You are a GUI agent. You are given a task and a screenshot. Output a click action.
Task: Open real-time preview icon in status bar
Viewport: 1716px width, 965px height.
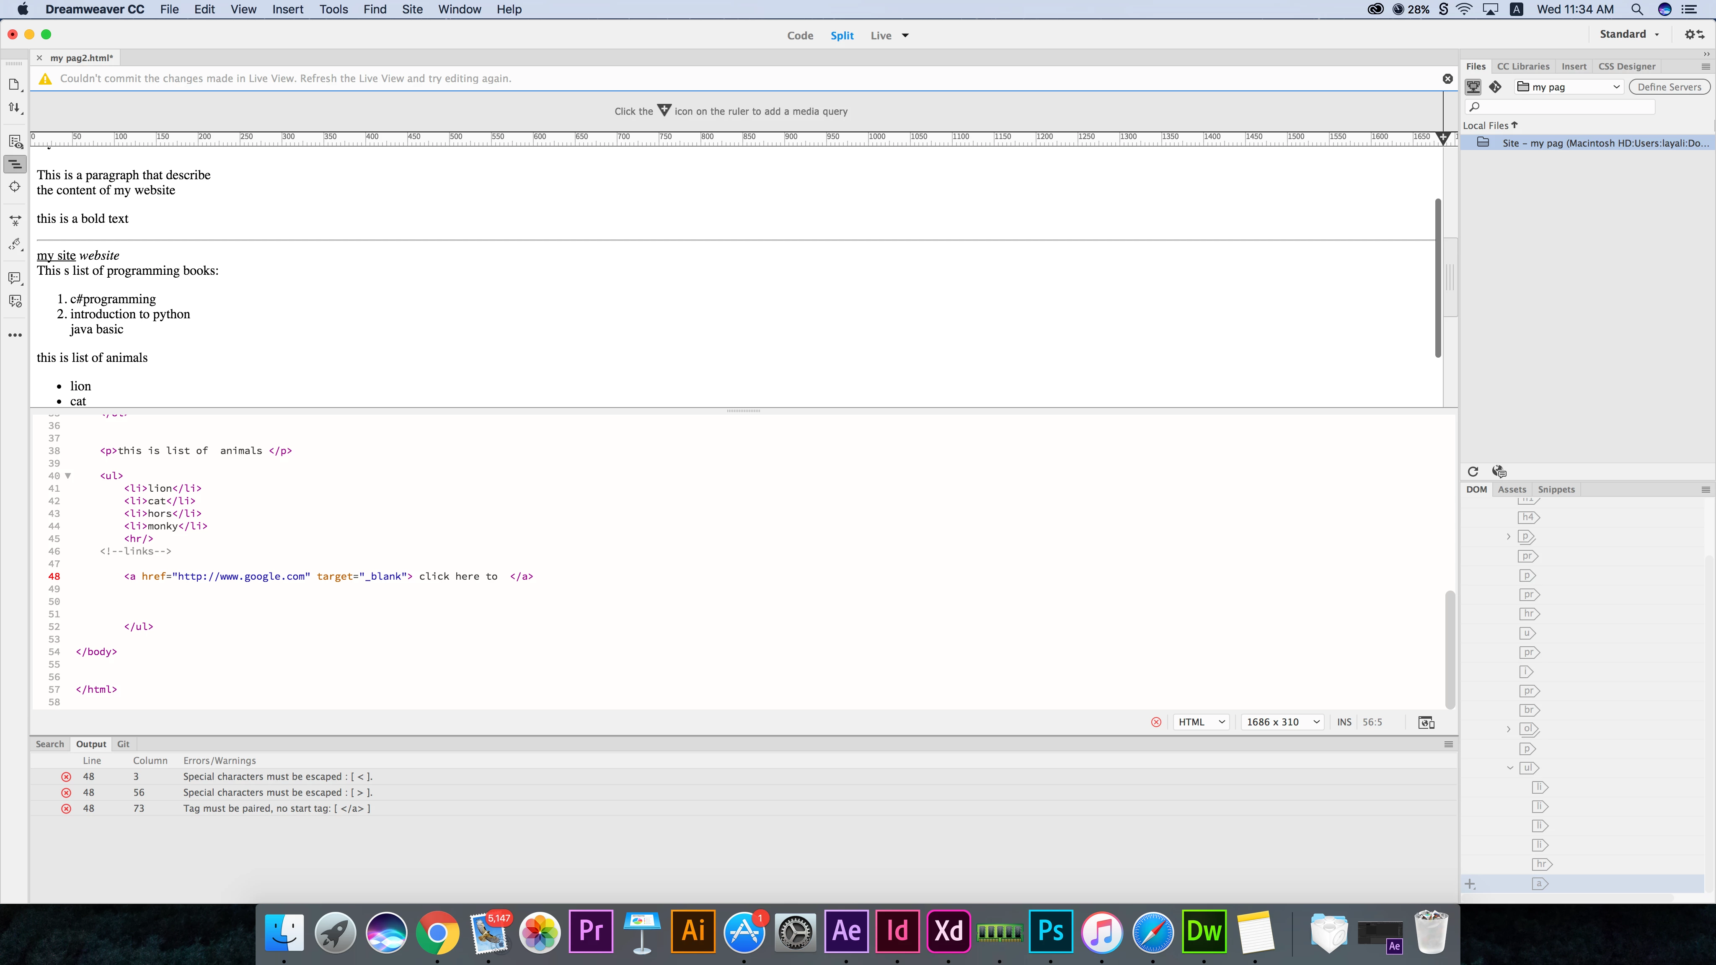click(x=1426, y=722)
